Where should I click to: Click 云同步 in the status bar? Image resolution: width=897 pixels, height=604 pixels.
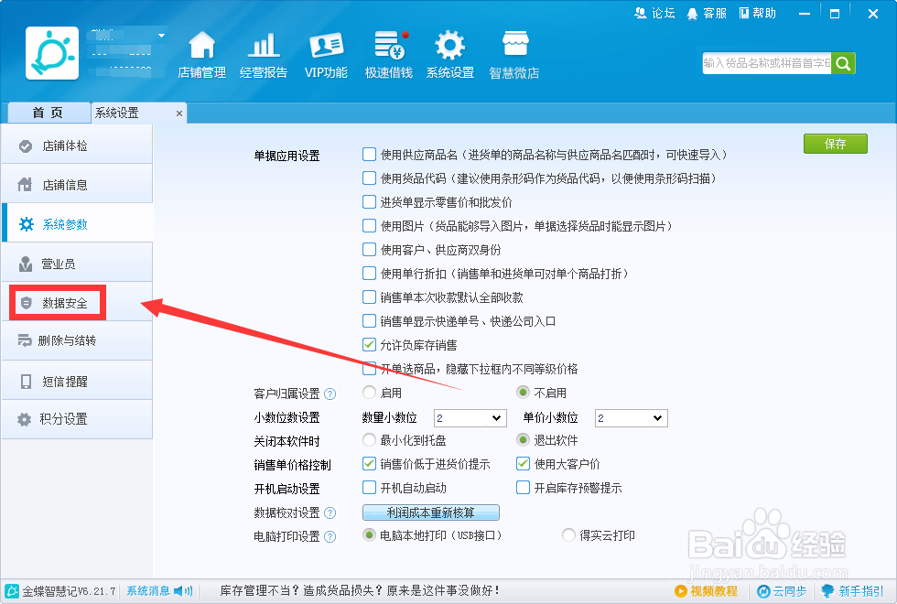tap(782, 591)
